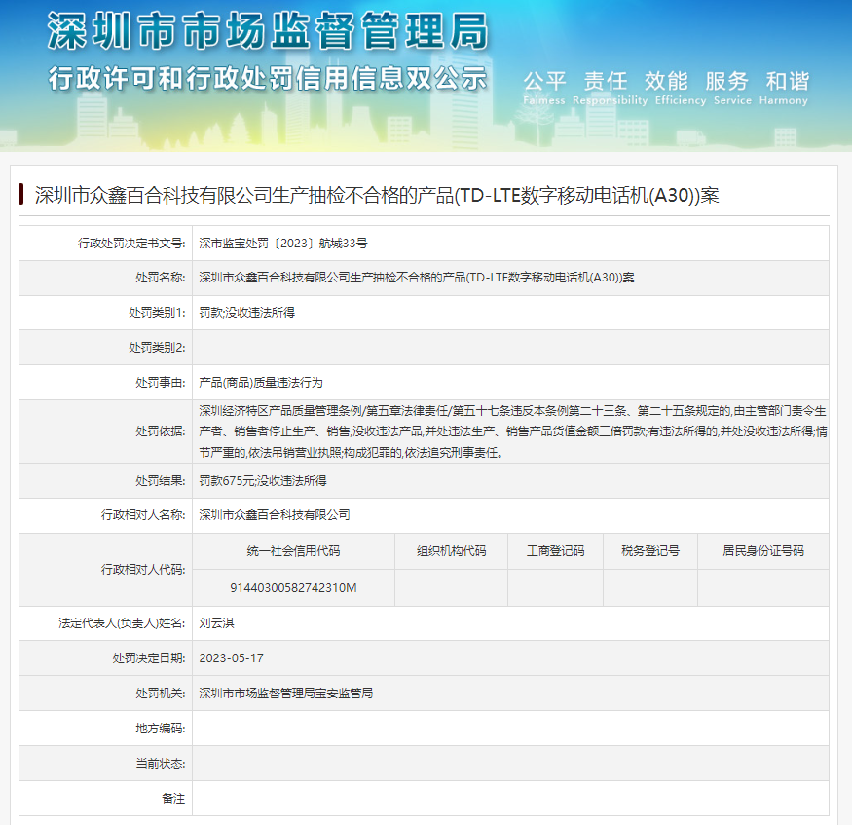This screenshot has width=852, height=825.
Task: Select the credit code 91440300582742310M
Action: (293, 588)
